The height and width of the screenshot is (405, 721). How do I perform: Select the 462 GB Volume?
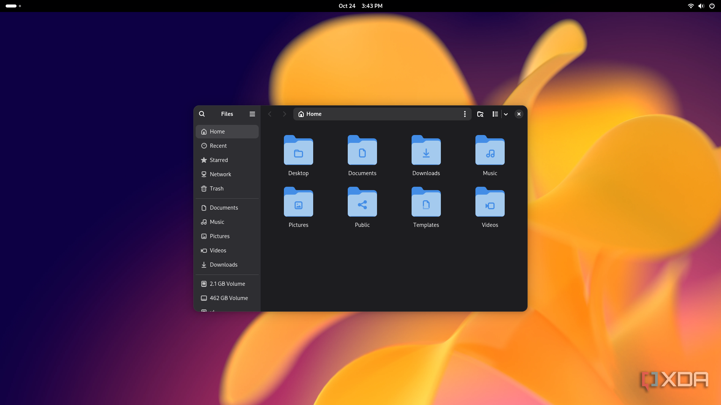coord(227,298)
